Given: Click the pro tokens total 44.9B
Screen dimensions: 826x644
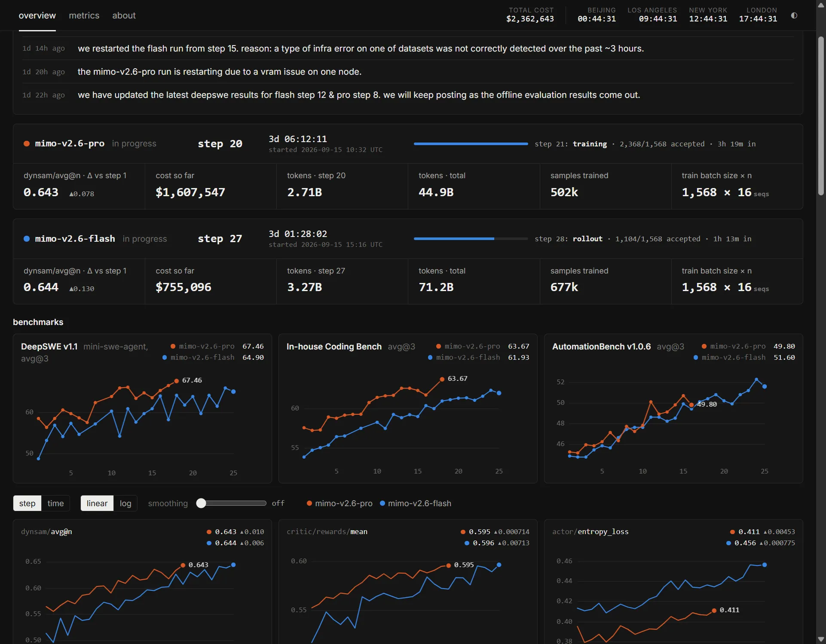Looking at the screenshot, I should pos(436,192).
